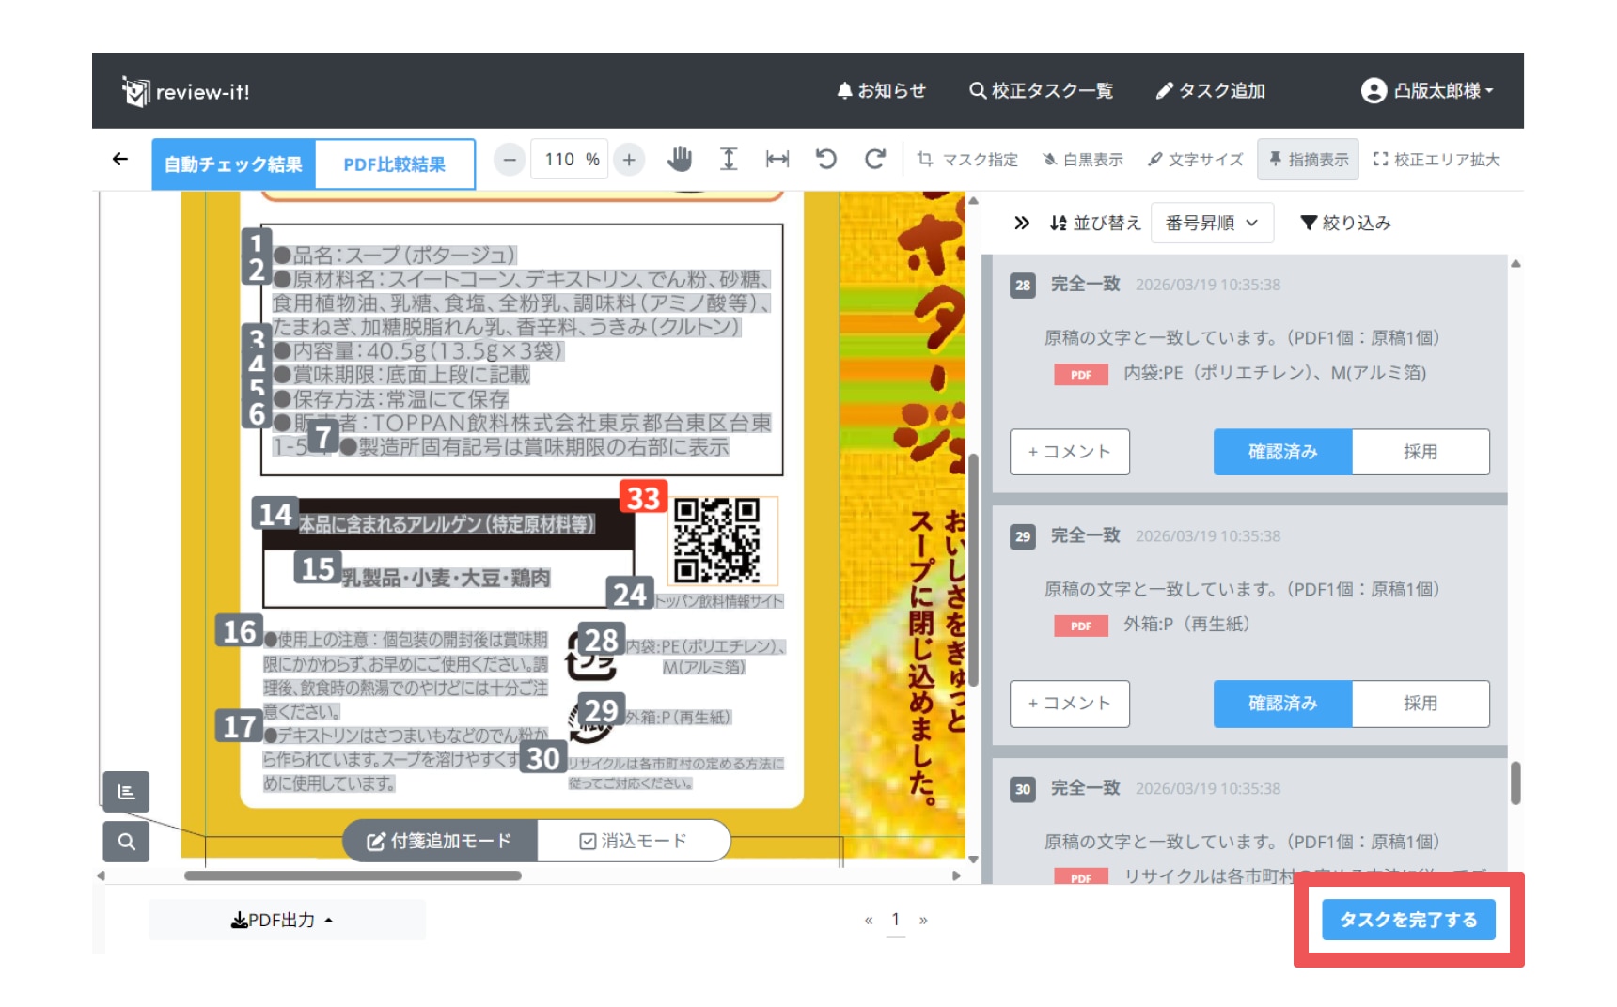Rotate the document counterclockwise
1617x1007 pixels.
[x=826, y=160]
